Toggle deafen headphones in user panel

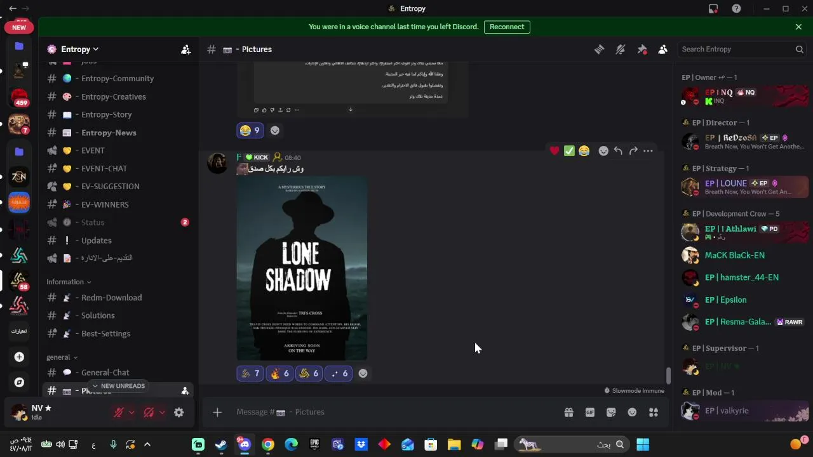(x=149, y=413)
